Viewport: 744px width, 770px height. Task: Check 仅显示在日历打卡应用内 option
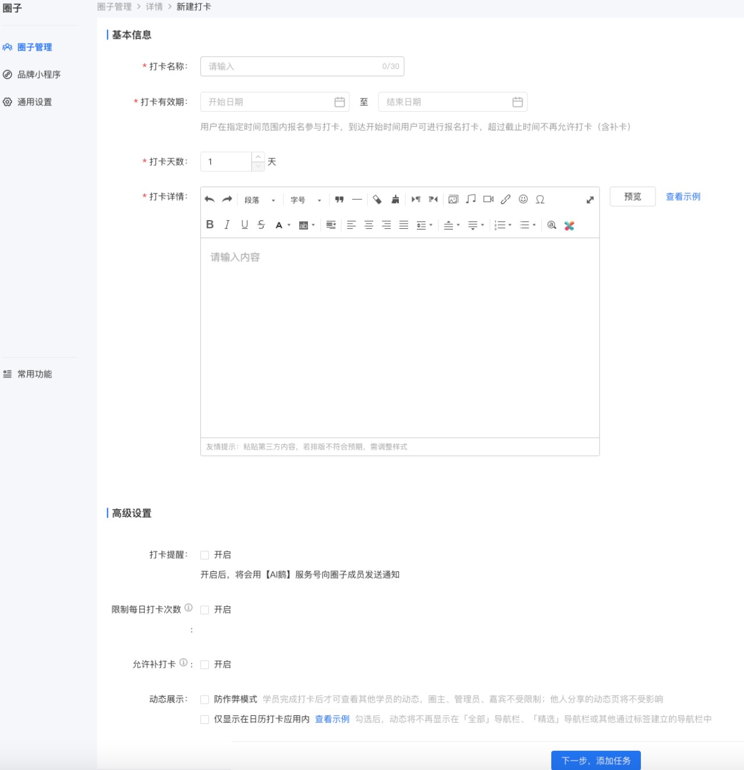204,719
